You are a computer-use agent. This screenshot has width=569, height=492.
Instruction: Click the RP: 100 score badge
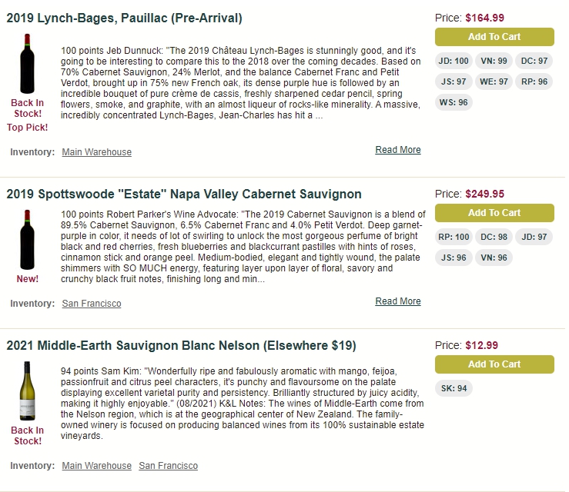click(x=454, y=237)
